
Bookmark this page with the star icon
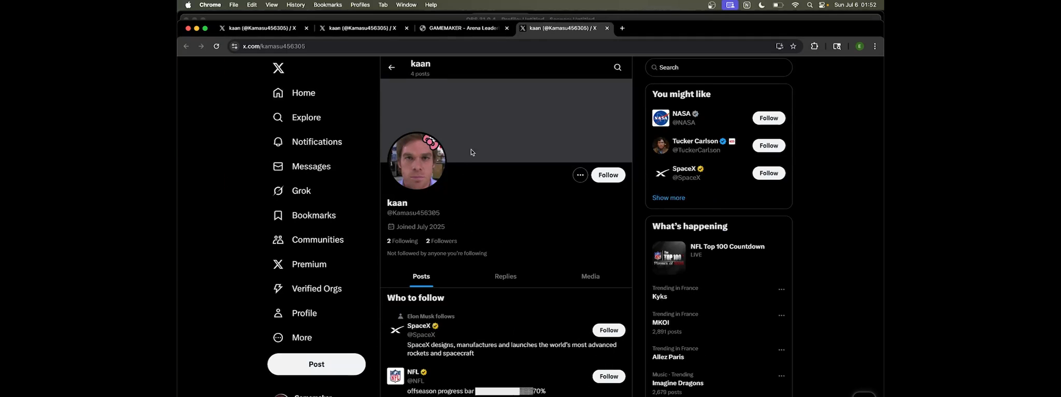click(x=793, y=46)
